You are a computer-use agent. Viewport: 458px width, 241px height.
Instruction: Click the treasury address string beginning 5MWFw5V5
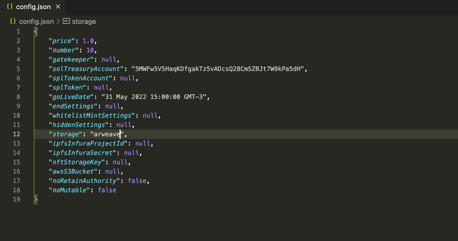coord(219,69)
